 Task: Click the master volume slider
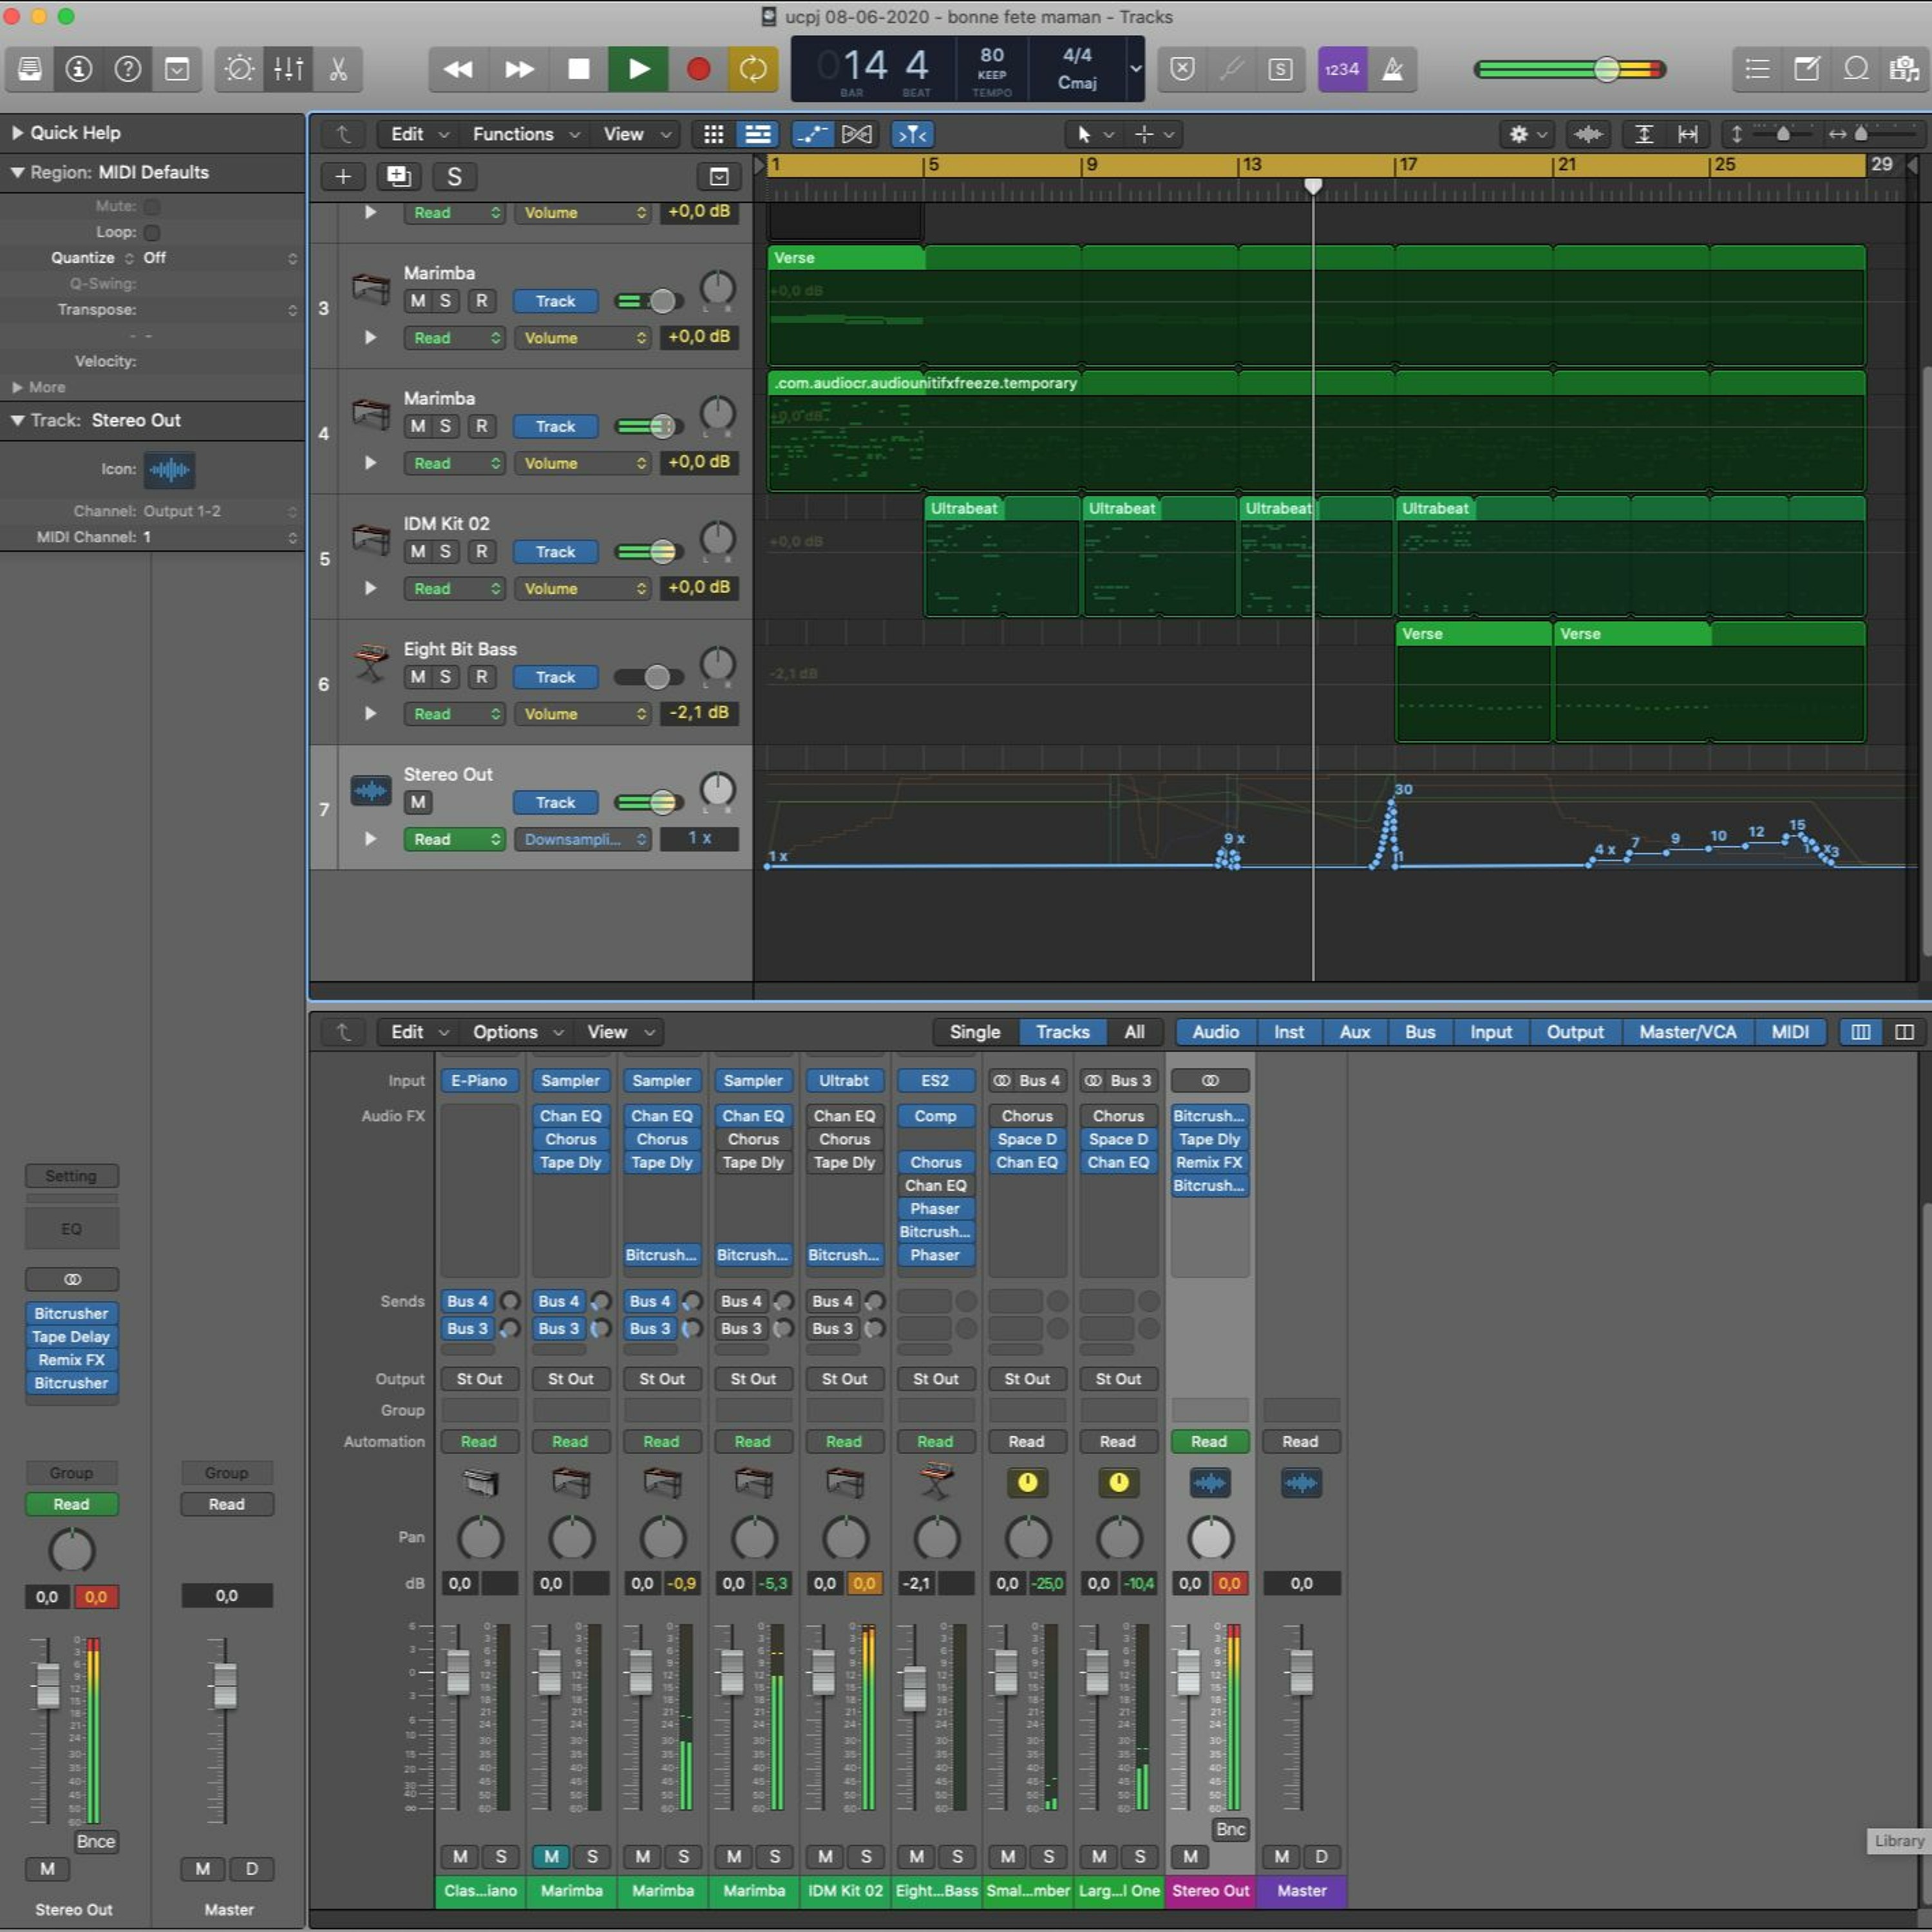pos(1606,69)
